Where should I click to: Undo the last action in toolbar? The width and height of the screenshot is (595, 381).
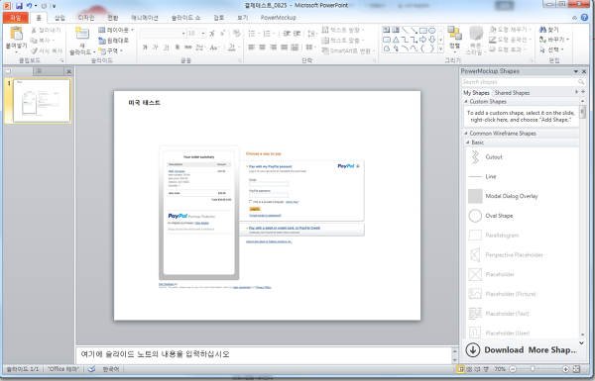coord(29,6)
